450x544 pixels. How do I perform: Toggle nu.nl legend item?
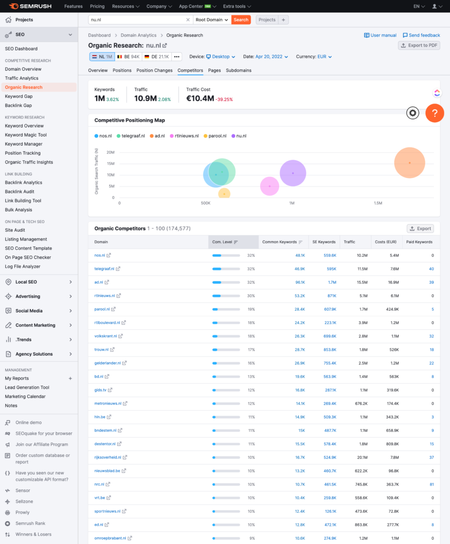(x=239, y=136)
